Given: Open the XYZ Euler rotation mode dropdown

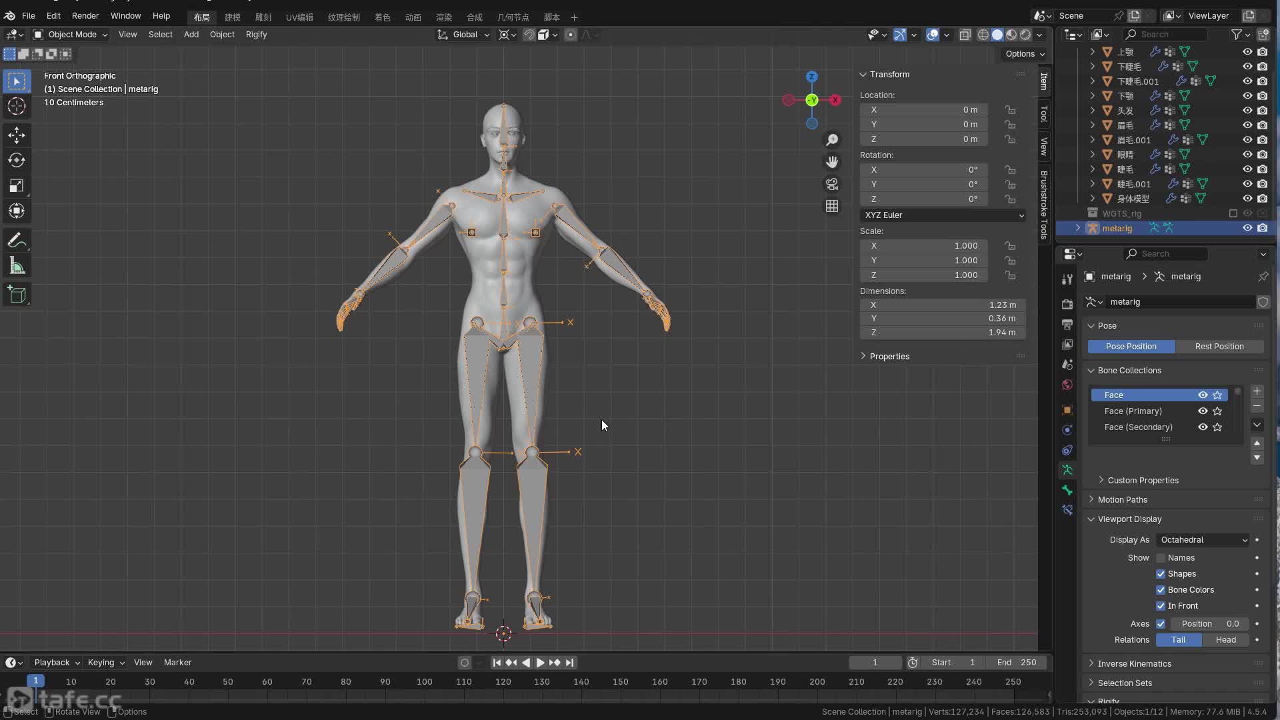Looking at the screenshot, I should click(943, 215).
